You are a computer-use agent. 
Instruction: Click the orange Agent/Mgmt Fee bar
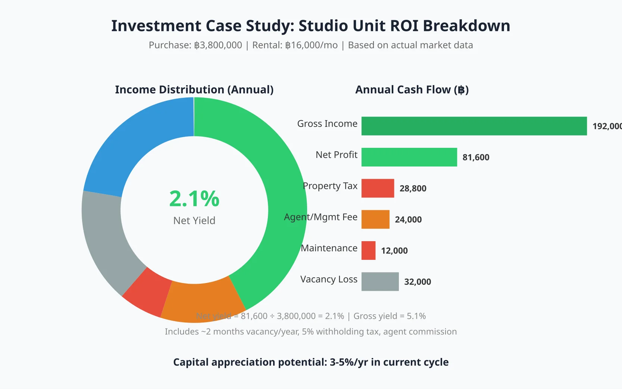pos(375,220)
